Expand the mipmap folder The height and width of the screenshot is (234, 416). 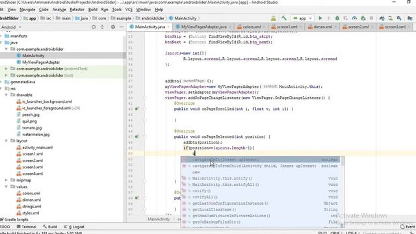click(x=6, y=180)
